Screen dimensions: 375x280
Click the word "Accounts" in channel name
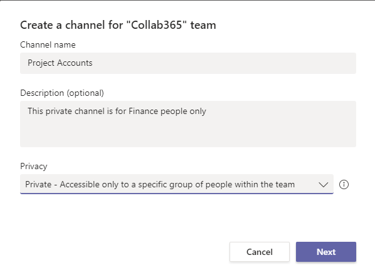[x=75, y=63]
